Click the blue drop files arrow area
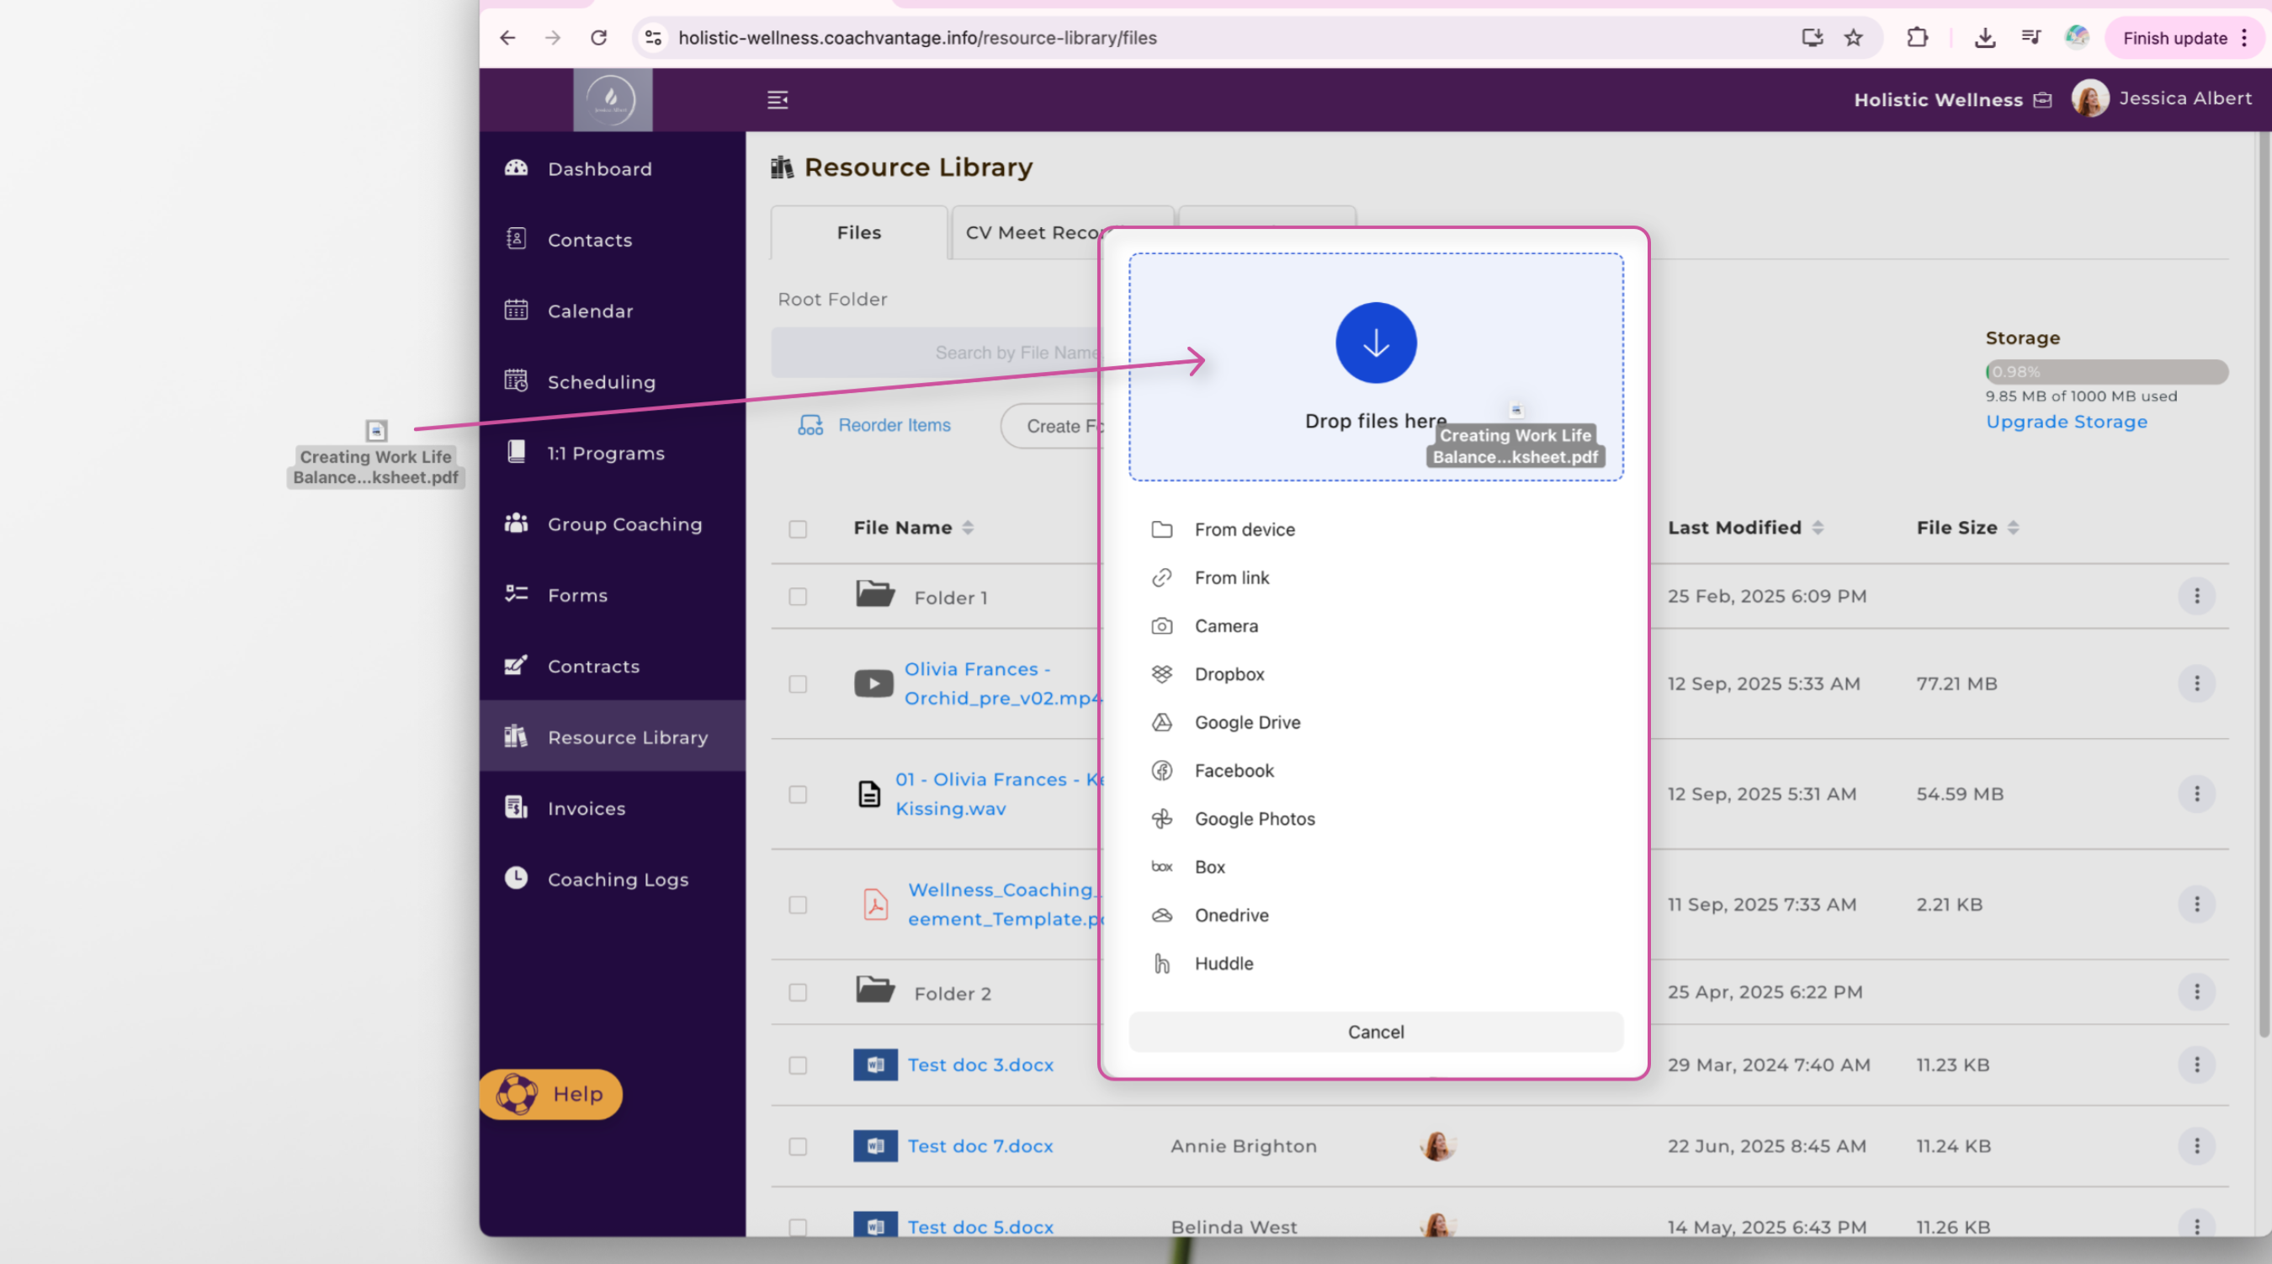The width and height of the screenshot is (2272, 1264). [x=1375, y=343]
